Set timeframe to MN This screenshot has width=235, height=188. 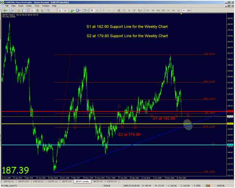click(x=189, y=11)
